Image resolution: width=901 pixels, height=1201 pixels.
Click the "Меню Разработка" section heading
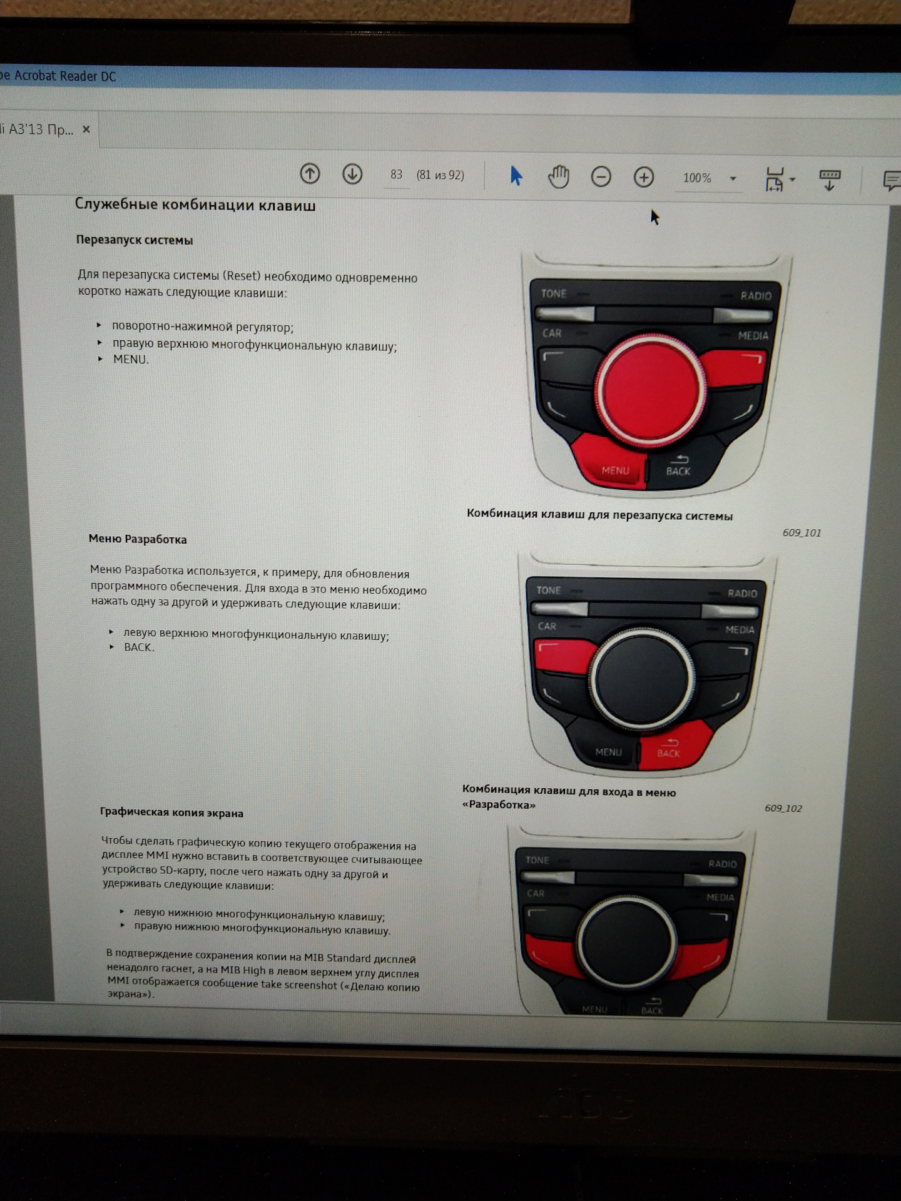coord(138,539)
